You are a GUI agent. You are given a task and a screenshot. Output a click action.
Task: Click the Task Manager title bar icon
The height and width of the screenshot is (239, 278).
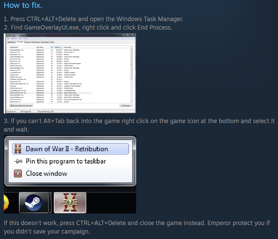point(7,35)
